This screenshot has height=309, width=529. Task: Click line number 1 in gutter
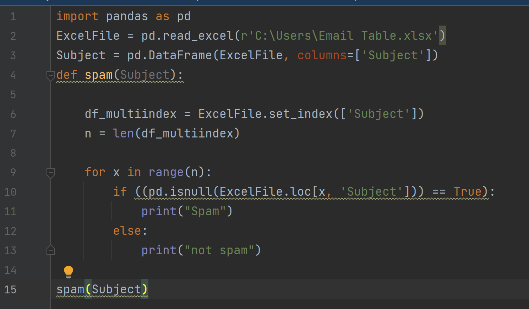(x=13, y=17)
